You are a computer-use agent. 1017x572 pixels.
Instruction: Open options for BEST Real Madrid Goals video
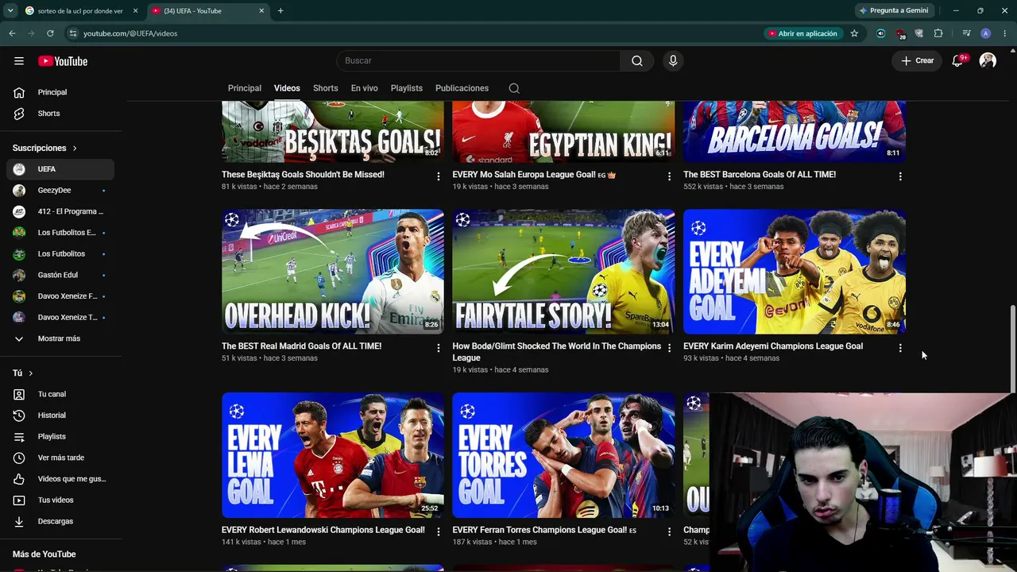(x=438, y=348)
